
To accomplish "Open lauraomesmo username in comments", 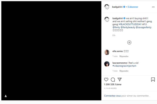I will 120,63.
